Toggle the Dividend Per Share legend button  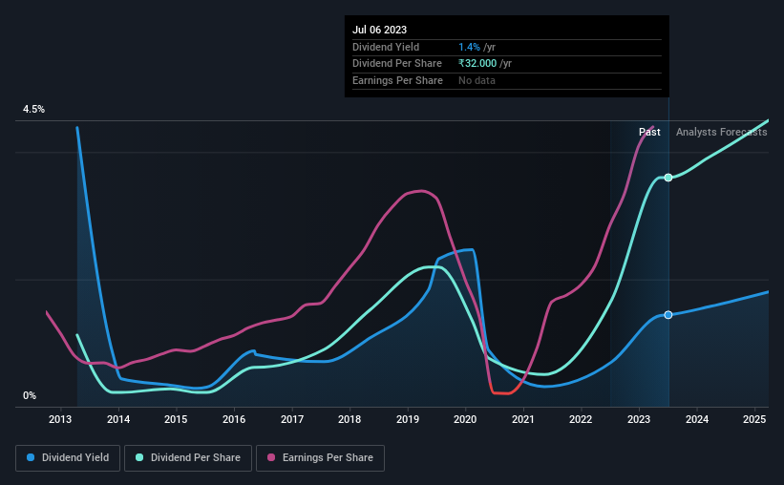[188, 458]
